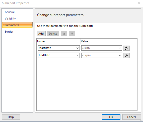
Task: Open Help for subreport properties
Action: pos(11,117)
